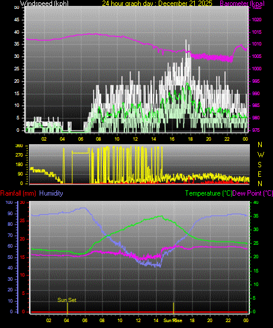
Task: Click the "E" compass direction label
Action: click(x=259, y=174)
